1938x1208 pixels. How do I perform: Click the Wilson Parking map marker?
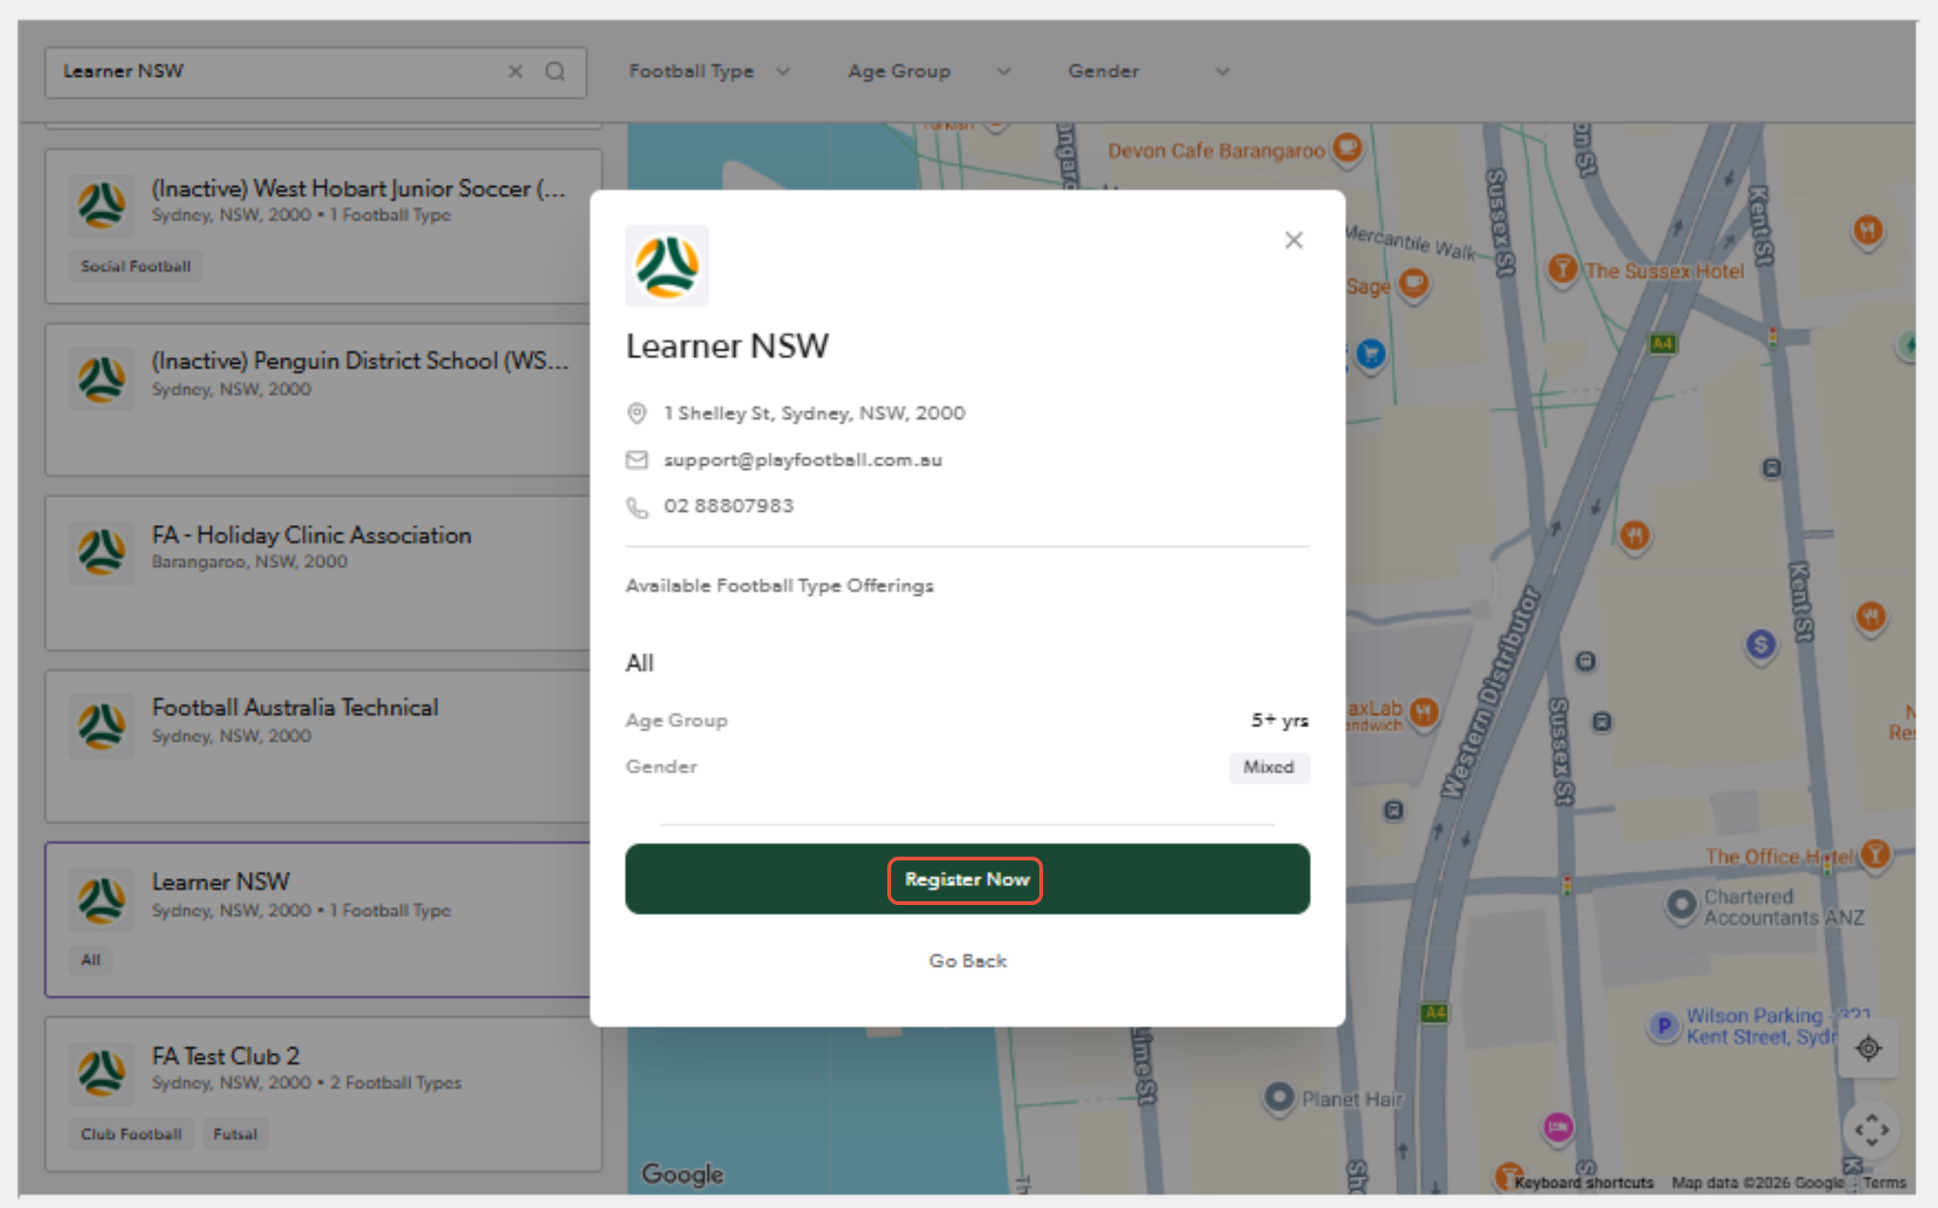point(1663,1026)
